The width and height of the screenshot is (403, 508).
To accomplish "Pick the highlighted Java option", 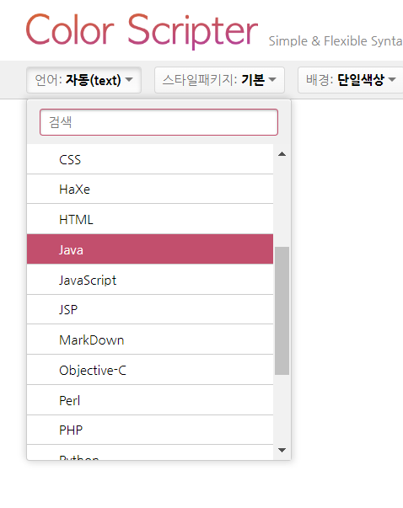I will coord(150,249).
